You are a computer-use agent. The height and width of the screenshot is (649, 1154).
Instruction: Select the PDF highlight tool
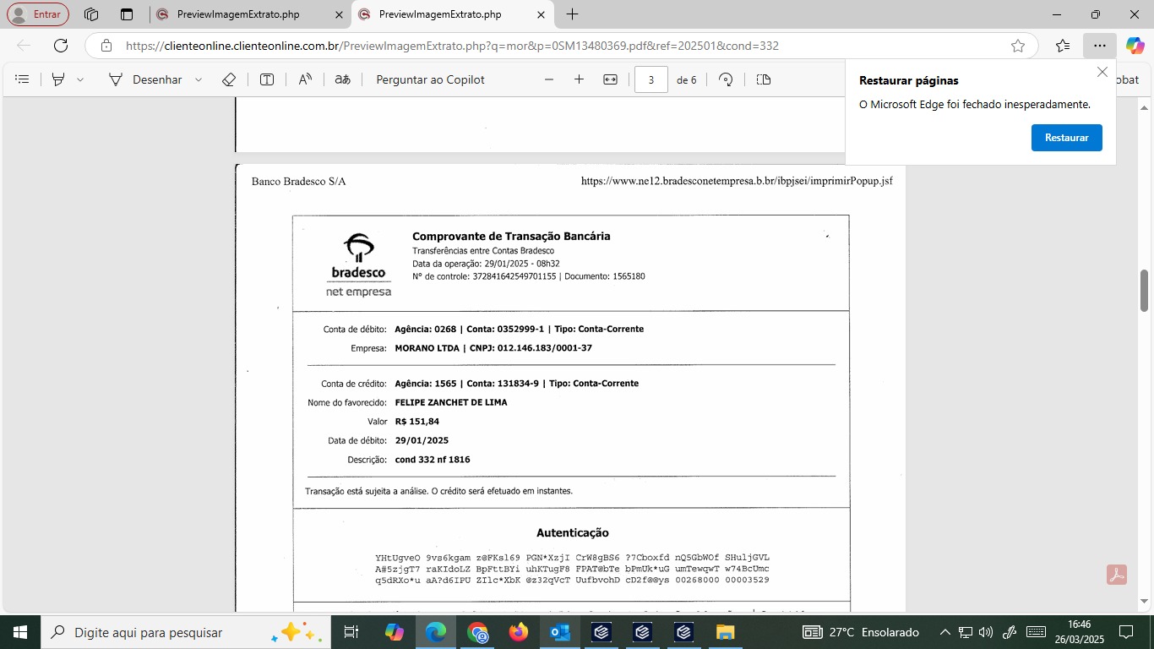point(58,79)
